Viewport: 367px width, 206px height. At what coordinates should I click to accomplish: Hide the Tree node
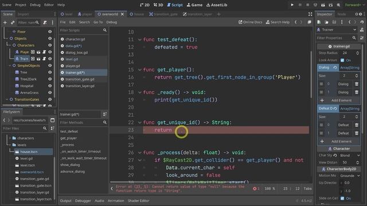pyautogui.click(x=50, y=72)
